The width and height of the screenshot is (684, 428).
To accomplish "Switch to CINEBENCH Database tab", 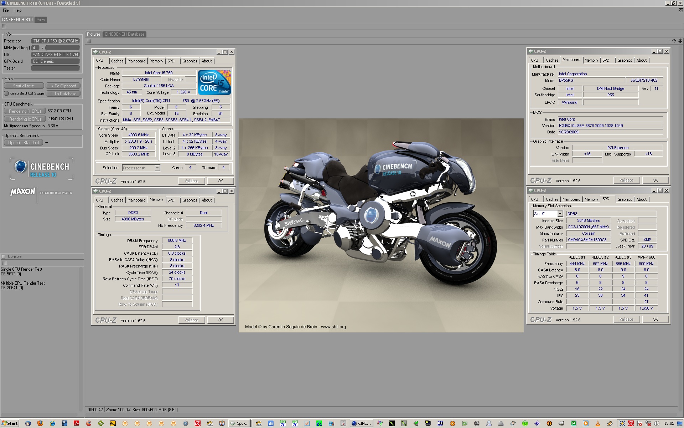I will point(124,34).
